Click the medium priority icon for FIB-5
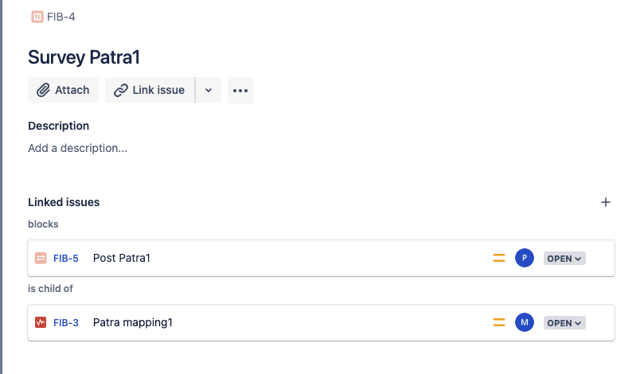 tap(499, 258)
